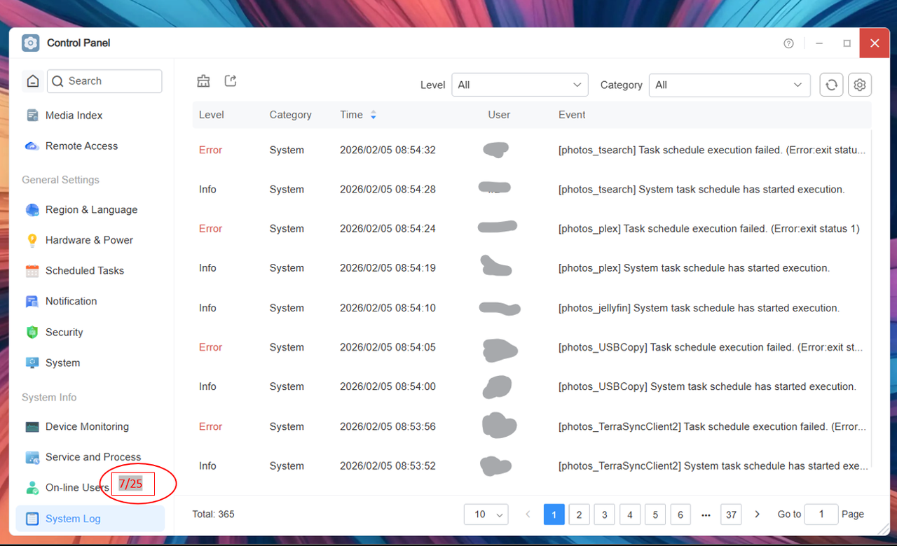Click the Event column header
Screen dimensions: 897x546
pyautogui.click(x=572, y=115)
